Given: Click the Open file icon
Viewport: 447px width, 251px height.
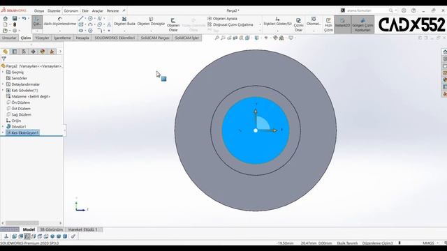Looking at the screenshot, I should click(x=5, y=31).
